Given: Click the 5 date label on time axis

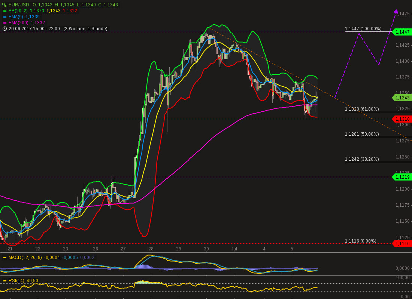Looking at the screenshot, I should coord(292,249).
